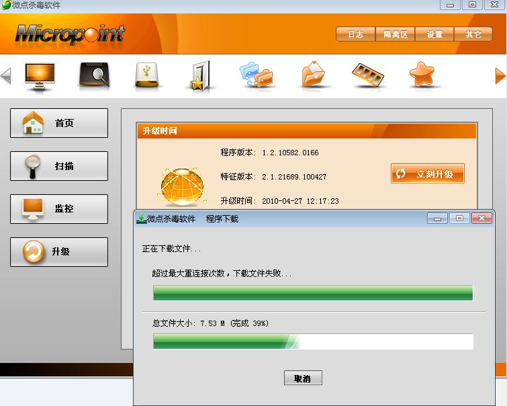
Task: Open the 隔离区 quarantine menu
Action: pos(395,34)
